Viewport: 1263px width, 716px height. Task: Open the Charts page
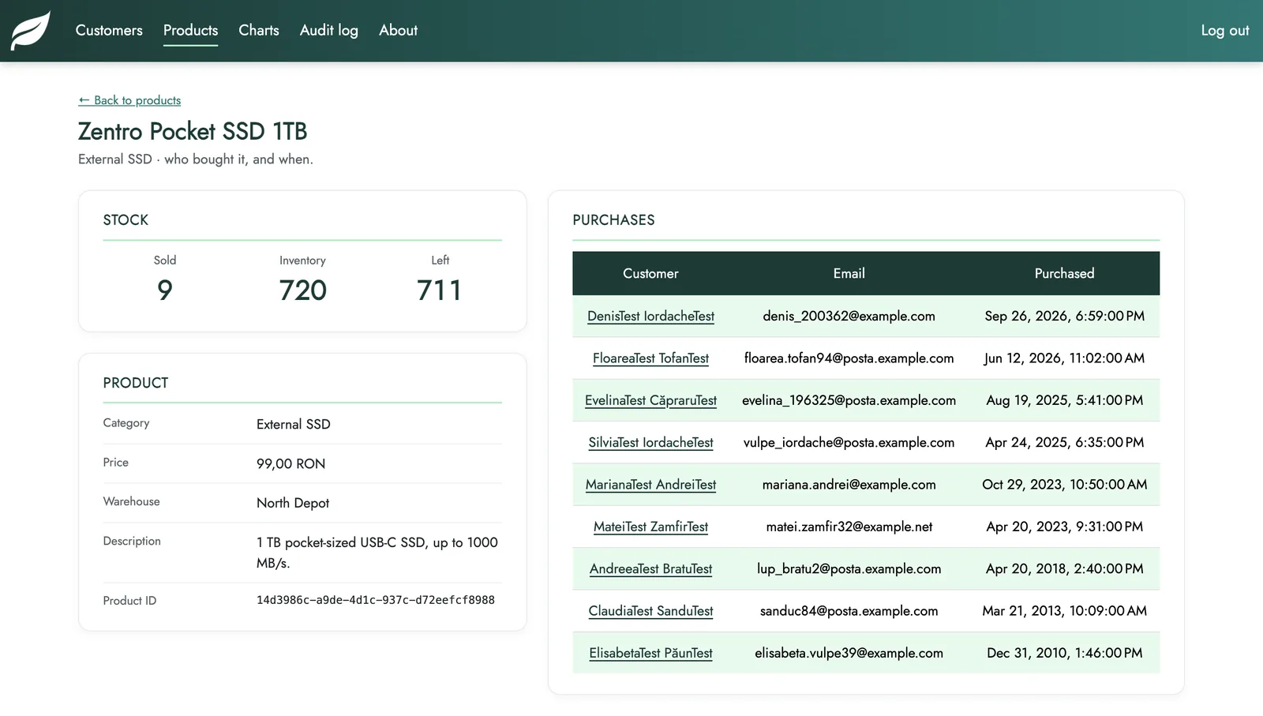[259, 30]
